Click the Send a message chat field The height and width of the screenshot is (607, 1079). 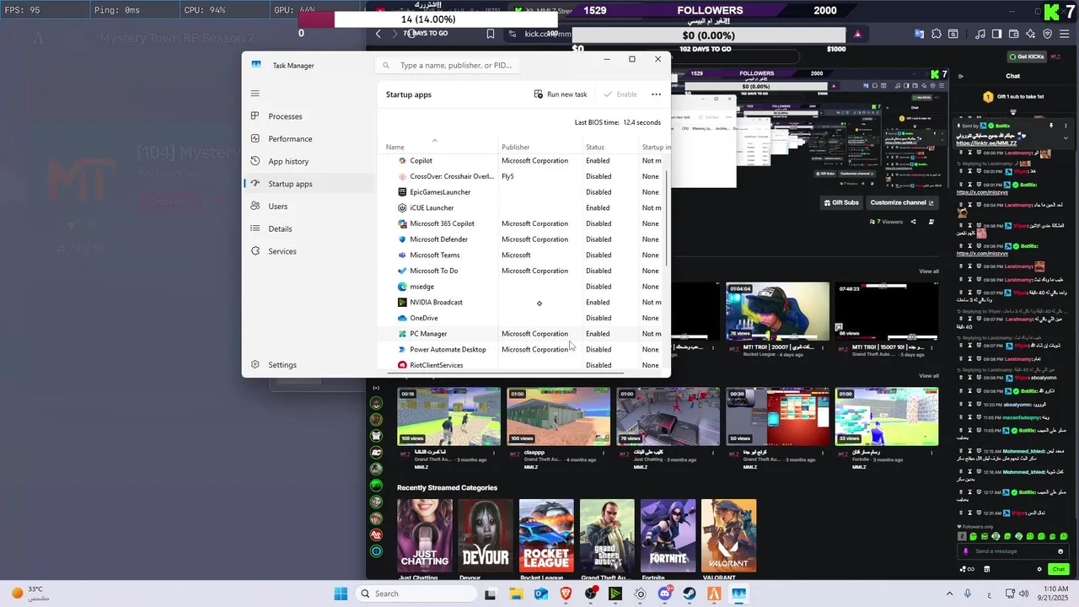tap(1014, 551)
